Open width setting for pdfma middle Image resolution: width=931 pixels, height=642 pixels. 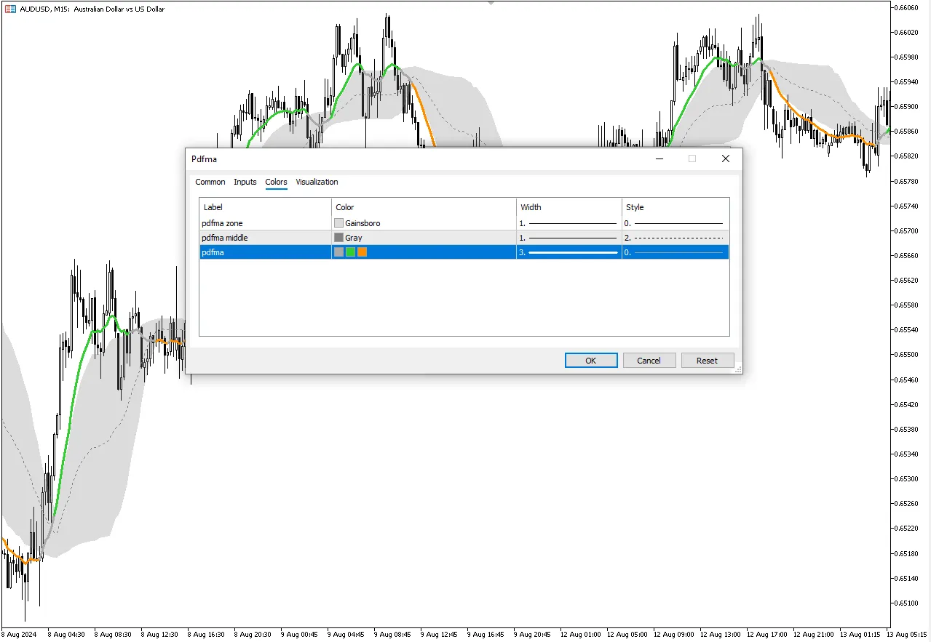[x=568, y=238]
